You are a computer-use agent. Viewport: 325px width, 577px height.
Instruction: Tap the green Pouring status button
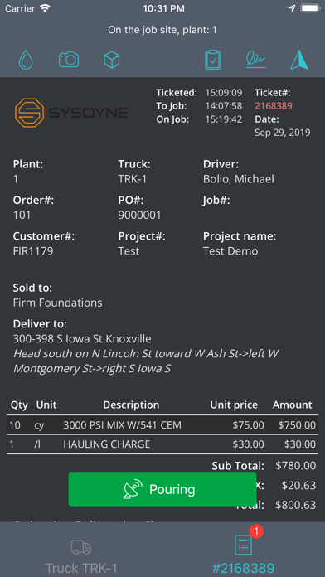coord(162,489)
